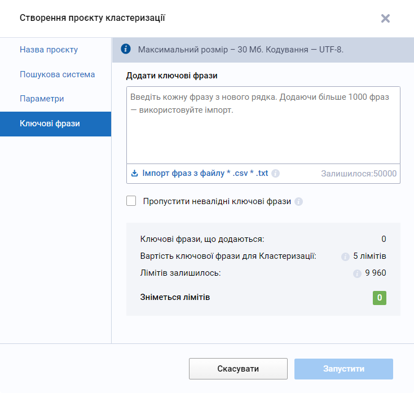Viewport: 414px width, 393px height.
Task: Click the download icon beside import link
Action: click(134, 174)
